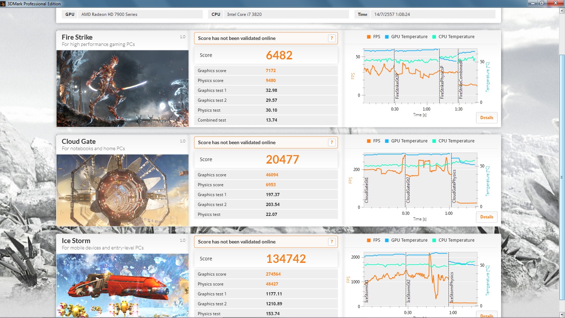Click the FireStrikeCombinedP marker label in the chart
This screenshot has width=565, height=318.
[x=460, y=79]
